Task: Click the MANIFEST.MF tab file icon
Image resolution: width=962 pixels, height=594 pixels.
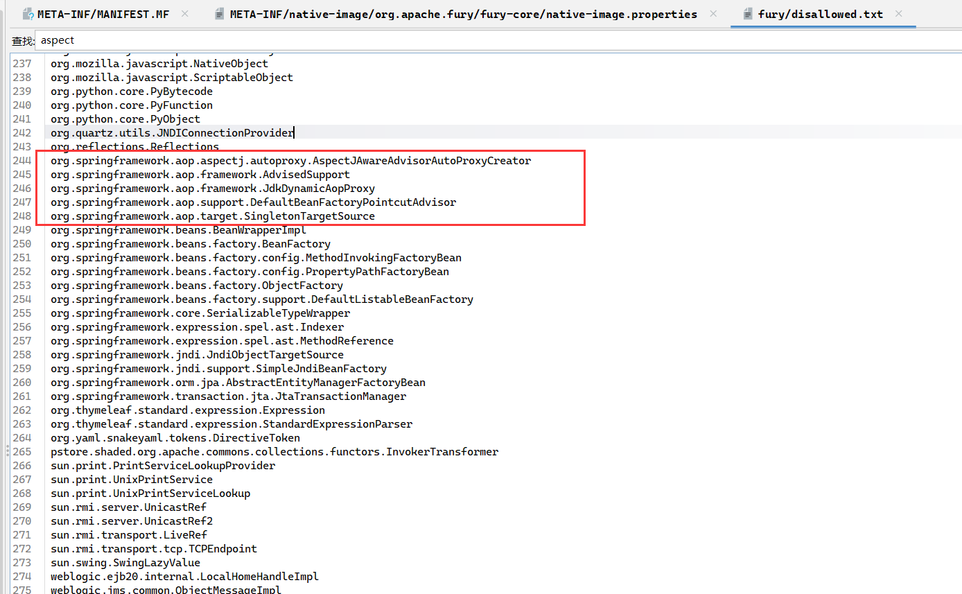Action: tap(28, 14)
